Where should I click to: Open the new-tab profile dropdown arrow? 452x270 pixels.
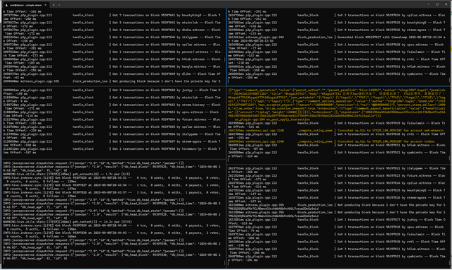click(59, 5)
